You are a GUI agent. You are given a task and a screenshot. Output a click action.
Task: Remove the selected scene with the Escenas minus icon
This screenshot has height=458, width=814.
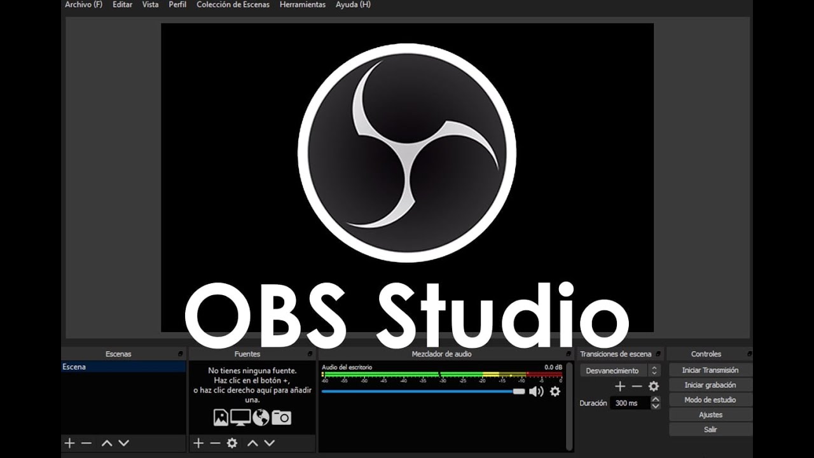86,443
